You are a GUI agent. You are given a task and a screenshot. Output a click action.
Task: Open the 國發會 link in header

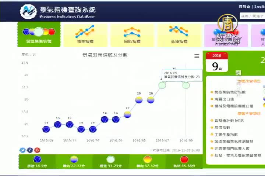point(244,7)
